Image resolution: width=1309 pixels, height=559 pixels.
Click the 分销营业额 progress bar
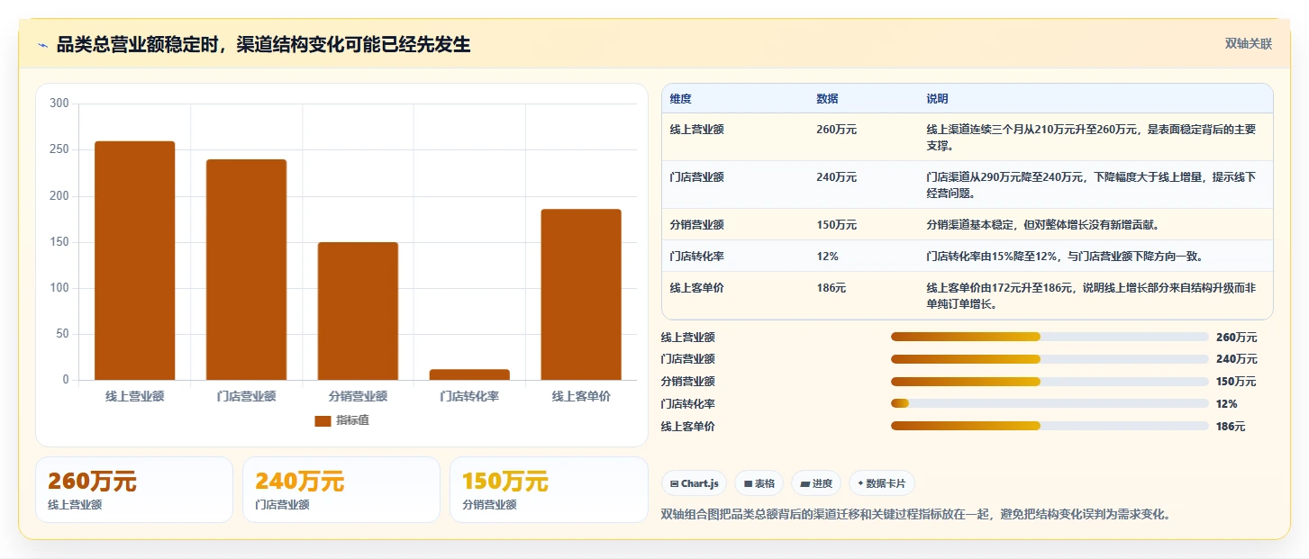point(1050,382)
